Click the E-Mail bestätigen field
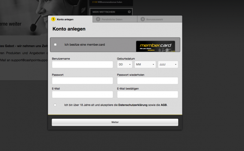Viewport: 244px width, 151px height. point(148,94)
